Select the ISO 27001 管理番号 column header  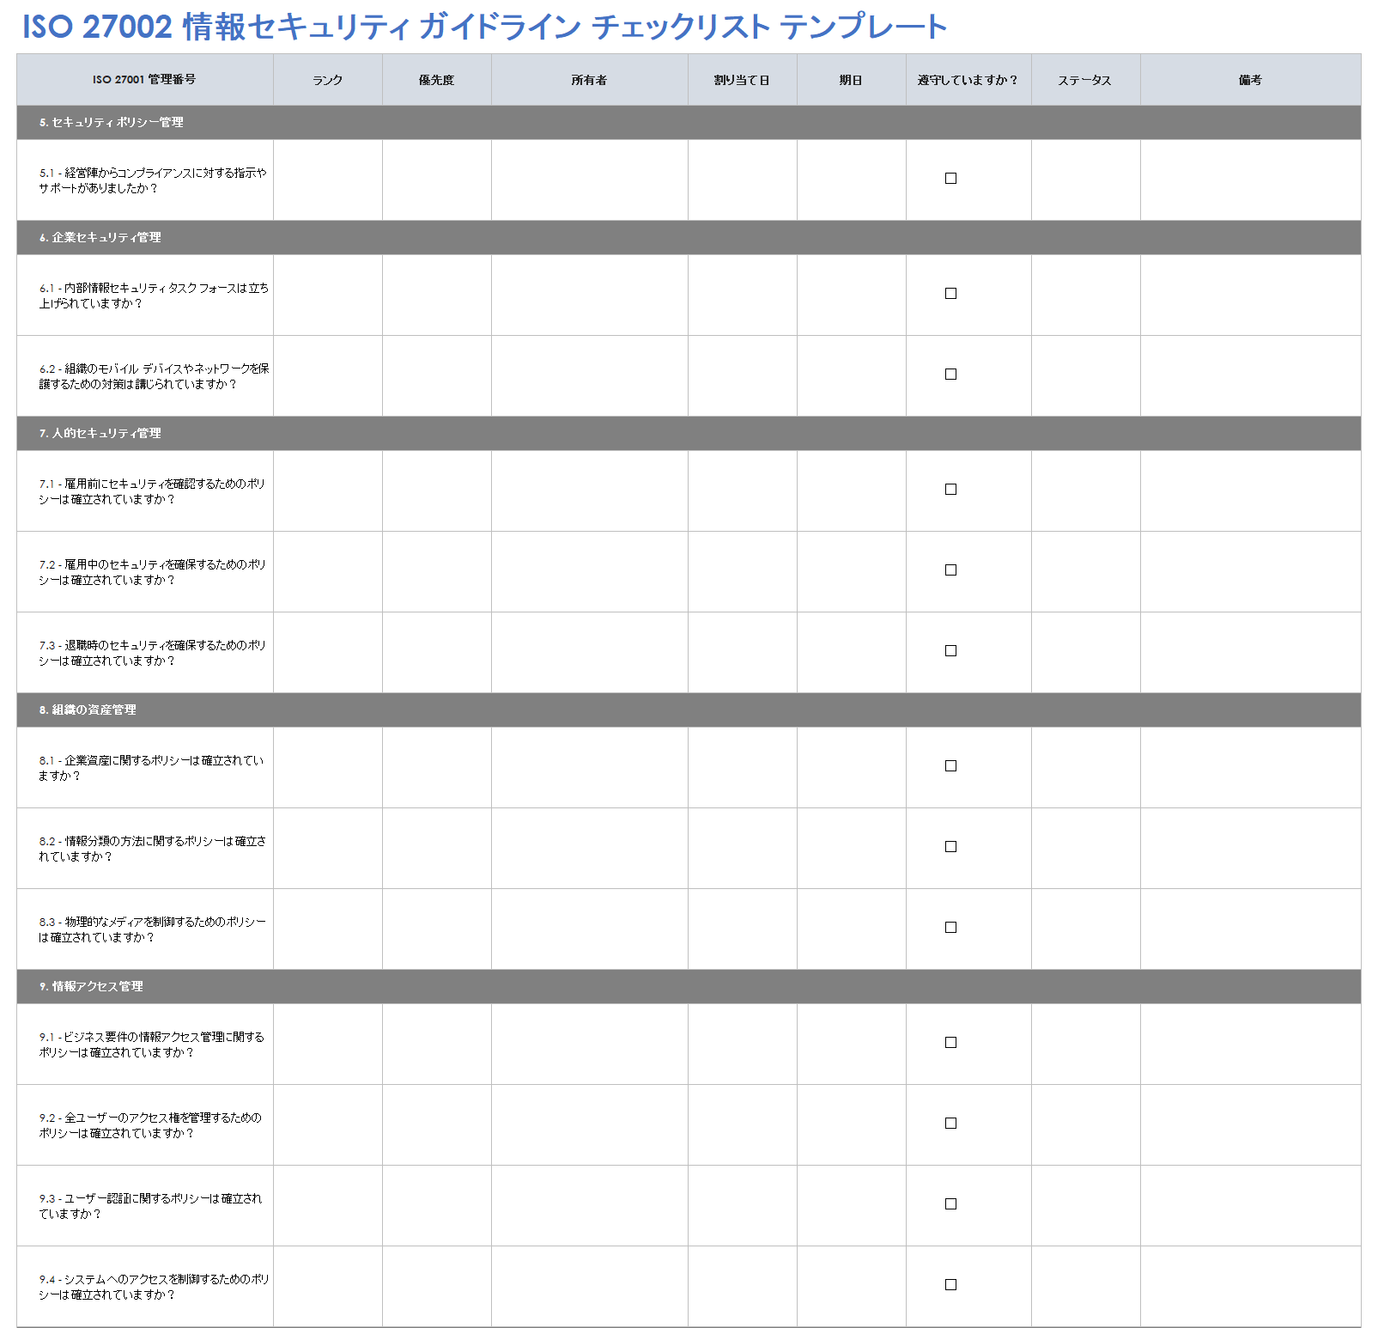coord(145,80)
